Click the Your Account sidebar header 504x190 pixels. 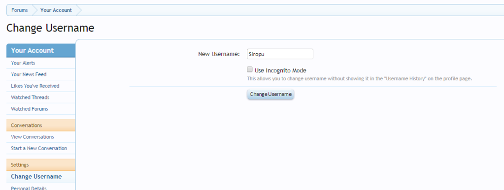41,50
